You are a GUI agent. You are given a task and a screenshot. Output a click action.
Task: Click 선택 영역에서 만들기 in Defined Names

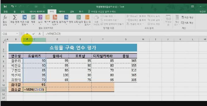(x=112, y=24)
